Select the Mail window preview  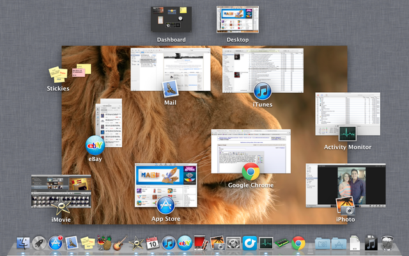coord(171,70)
